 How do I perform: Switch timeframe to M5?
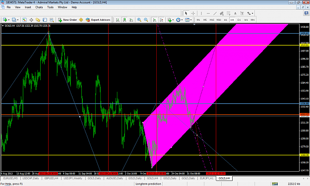point(205,20)
